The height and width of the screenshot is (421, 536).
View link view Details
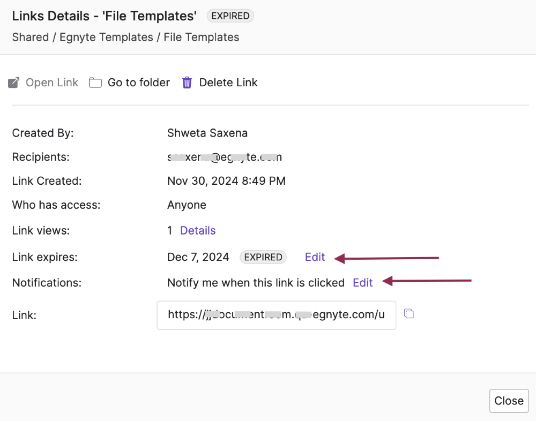pos(198,231)
